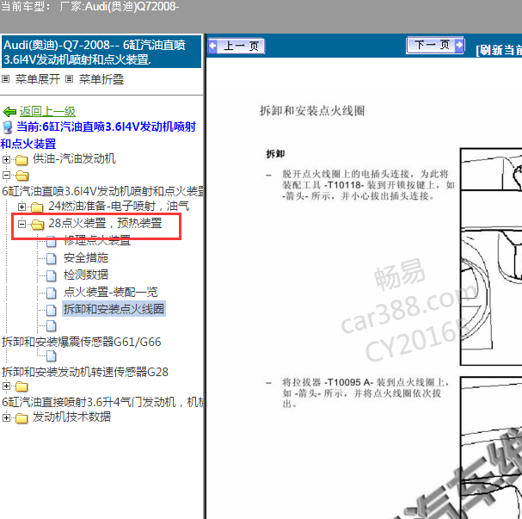
Task: Open 6缸汽油直接喷射3.6升4气门发动机 tree item
Action: [x=103, y=403]
